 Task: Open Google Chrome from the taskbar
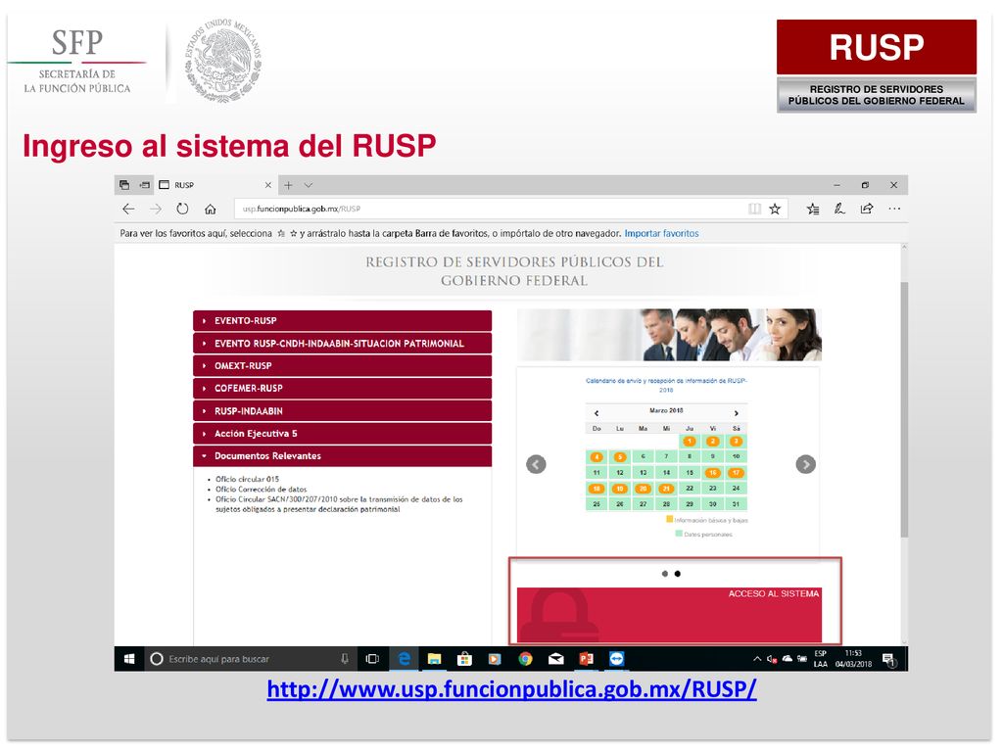(525, 659)
